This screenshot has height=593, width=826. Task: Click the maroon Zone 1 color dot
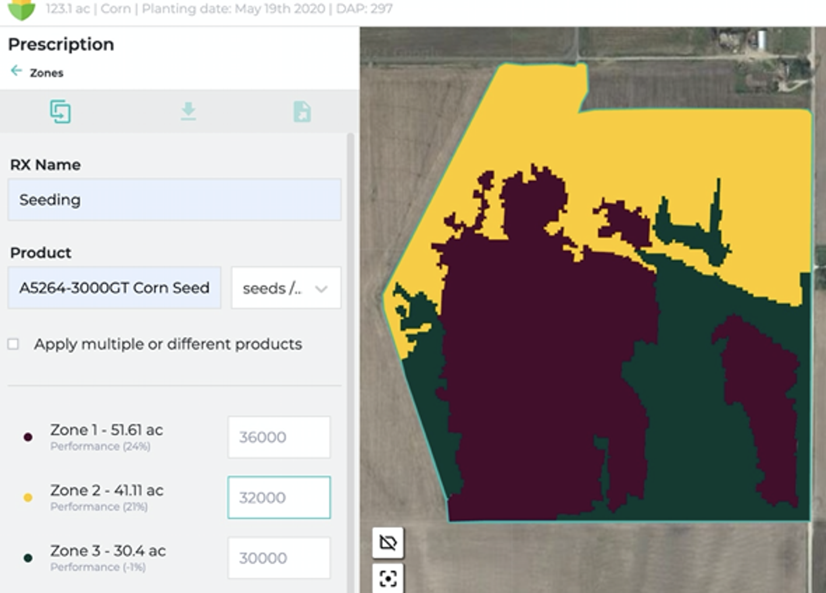click(x=28, y=437)
